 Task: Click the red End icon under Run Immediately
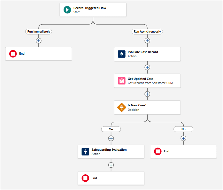coord(13,54)
